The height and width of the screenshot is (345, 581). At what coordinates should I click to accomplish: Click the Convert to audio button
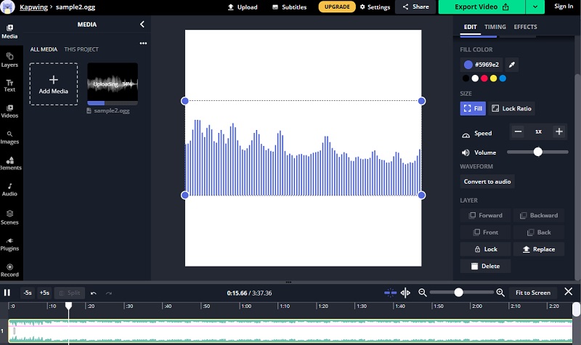pyautogui.click(x=487, y=182)
